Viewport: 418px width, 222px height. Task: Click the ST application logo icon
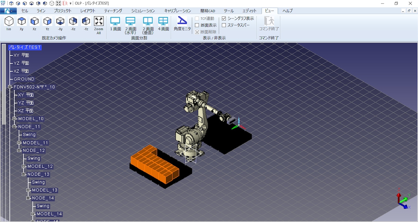3,3
